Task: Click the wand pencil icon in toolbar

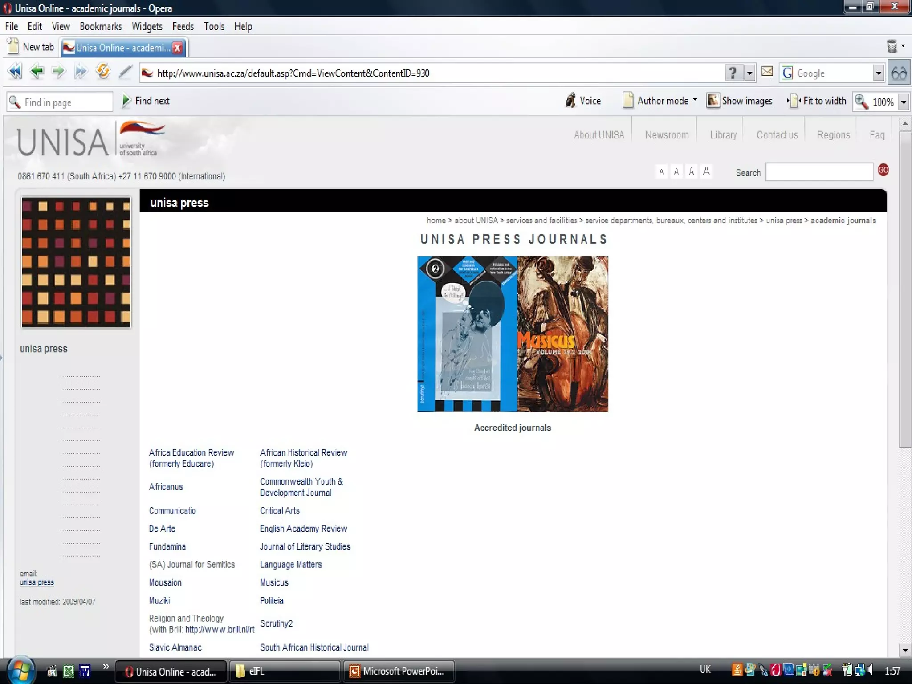Action: [x=126, y=72]
